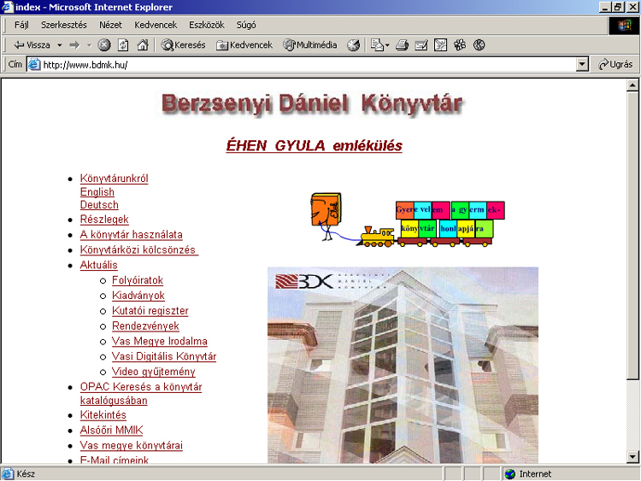Click the Kész status bar page icon

pos(7,474)
